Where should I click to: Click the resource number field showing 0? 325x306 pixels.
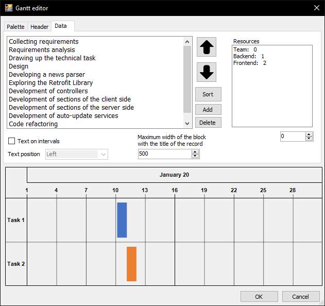(293, 137)
